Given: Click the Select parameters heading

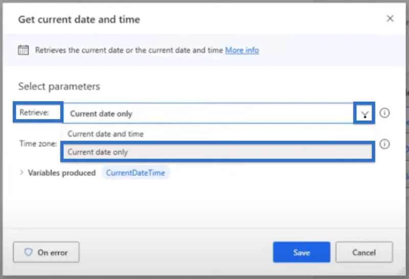Looking at the screenshot, I should (59, 86).
